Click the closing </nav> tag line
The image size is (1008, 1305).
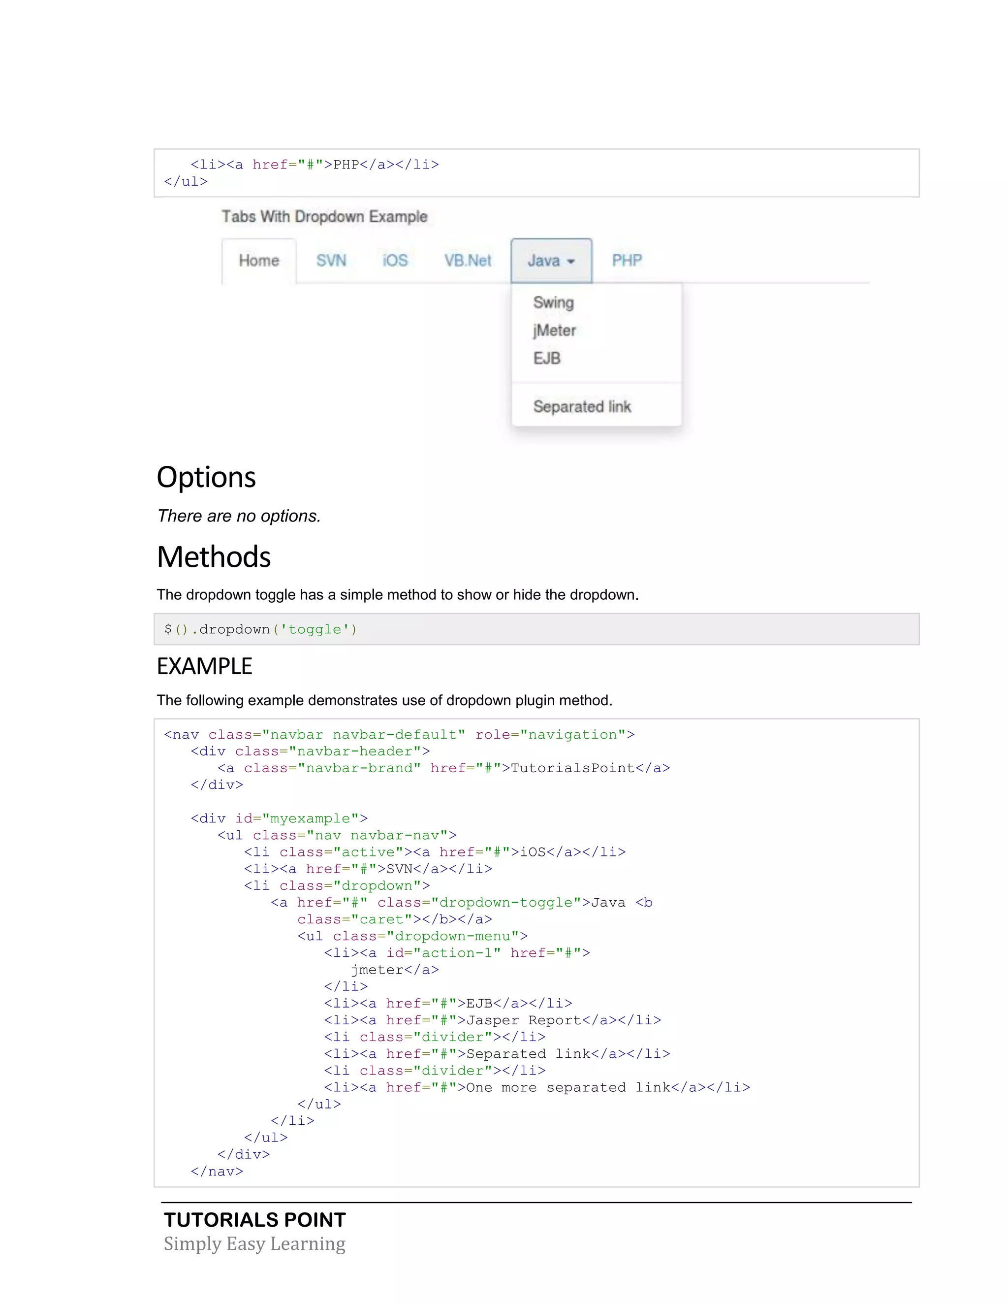coord(217,1171)
